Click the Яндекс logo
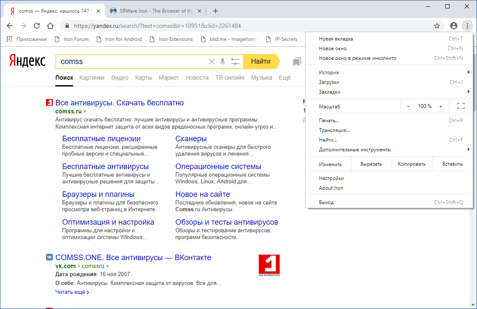 [x=27, y=61]
